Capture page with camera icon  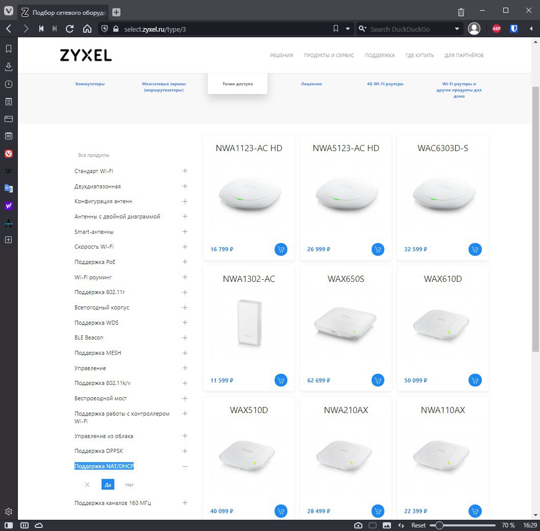tap(358, 525)
